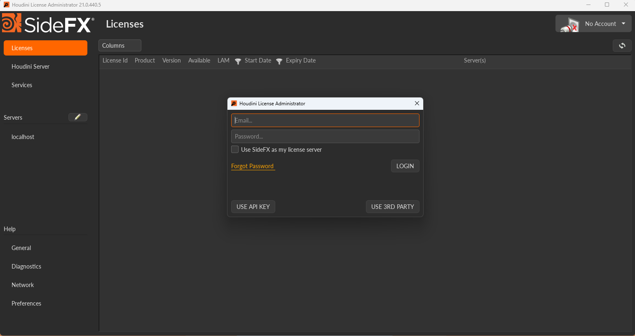Click the SideFX logo
This screenshot has height=336, width=635.
(x=48, y=24)
